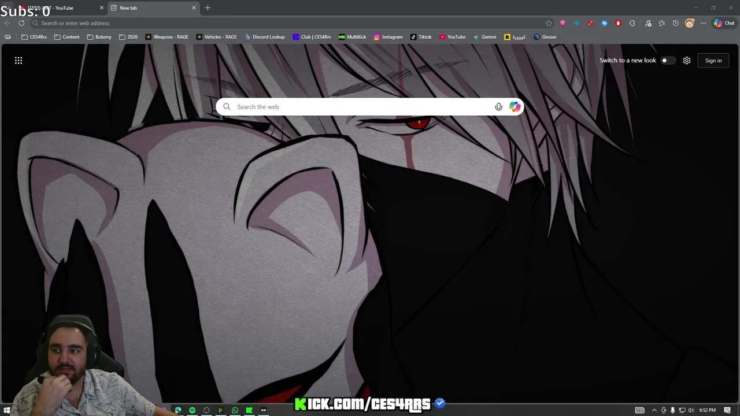Viewport: 740px width, 416px height.
Task: Open the CES4Rrs bookmarks folder
Action: [34, 37]
